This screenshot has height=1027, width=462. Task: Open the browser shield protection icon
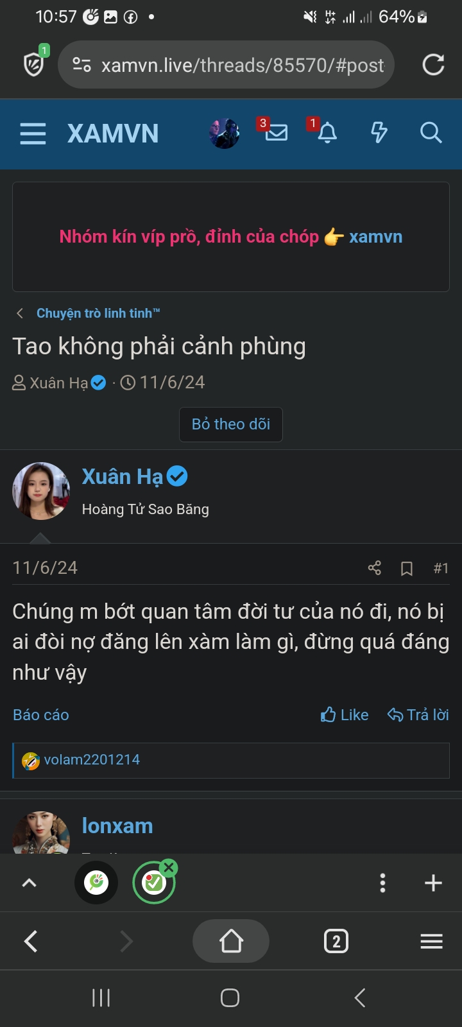[x=33, y=64]
